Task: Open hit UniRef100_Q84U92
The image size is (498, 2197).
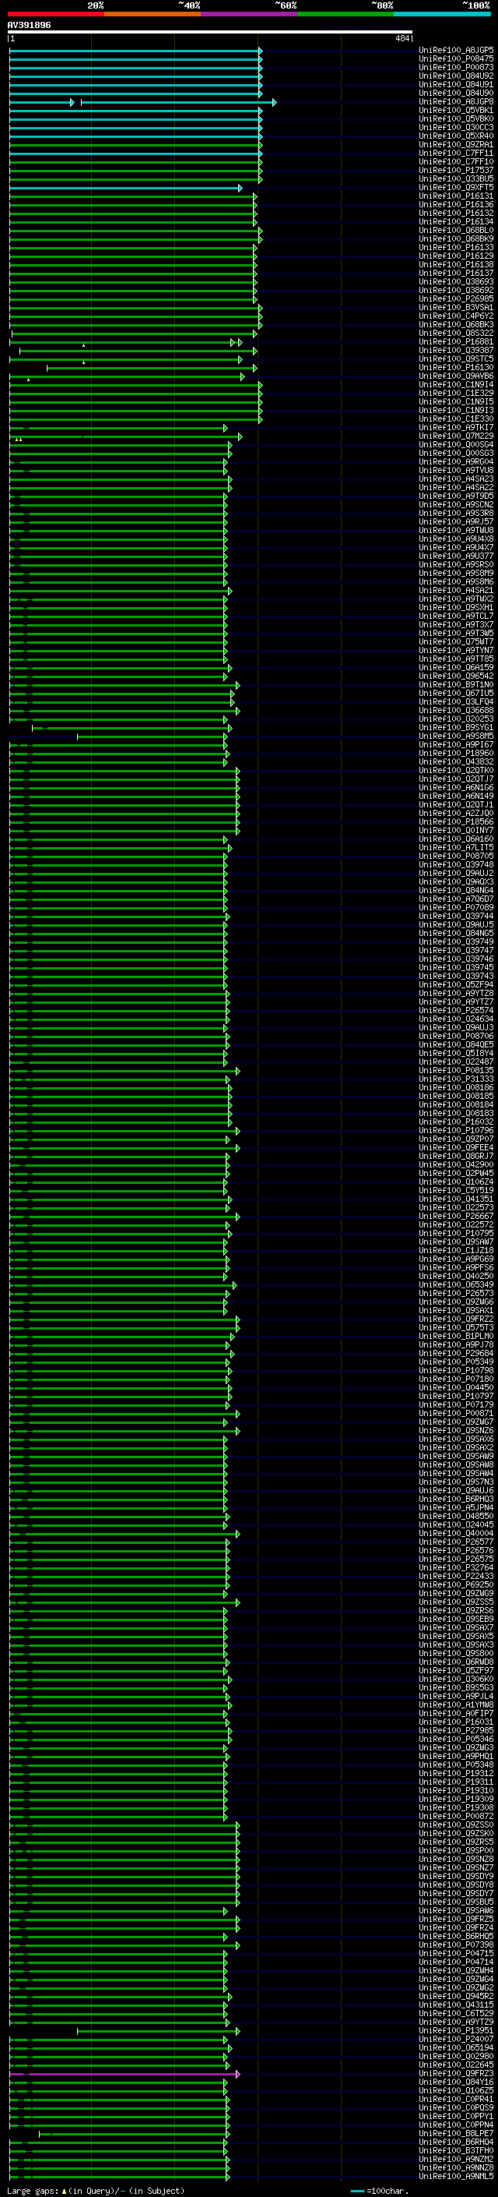Action: click(x=455, y=76)
